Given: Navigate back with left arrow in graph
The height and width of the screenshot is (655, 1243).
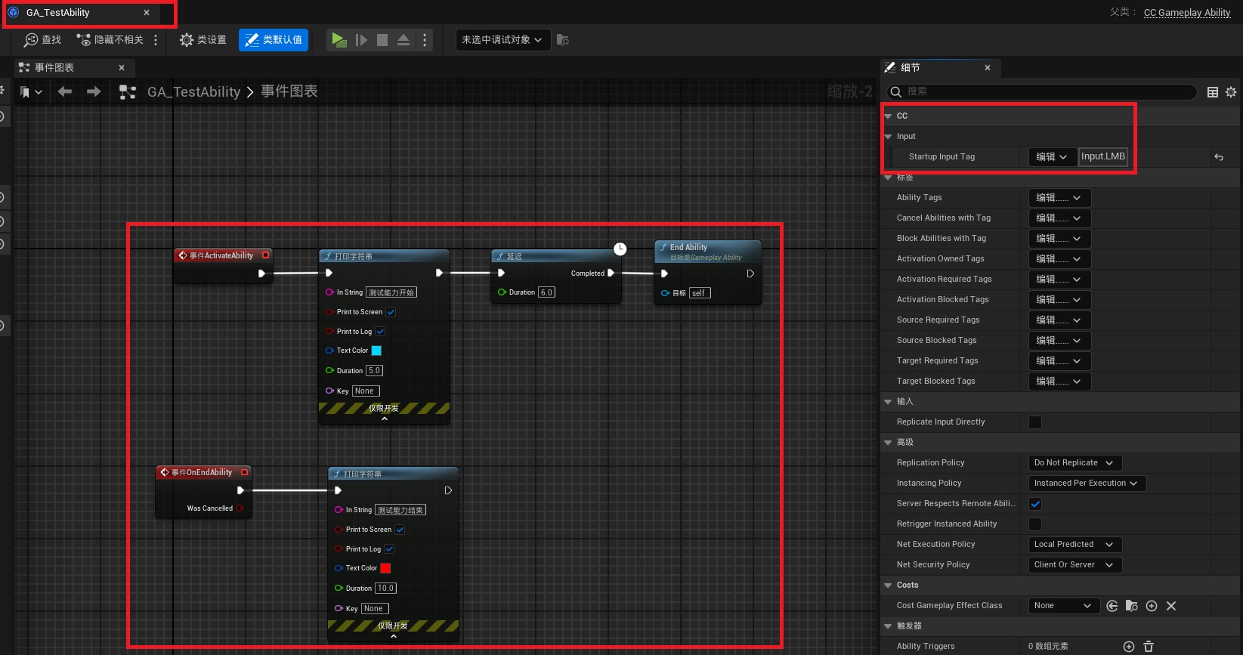Looking at the screenshot, I should [65, 91].
